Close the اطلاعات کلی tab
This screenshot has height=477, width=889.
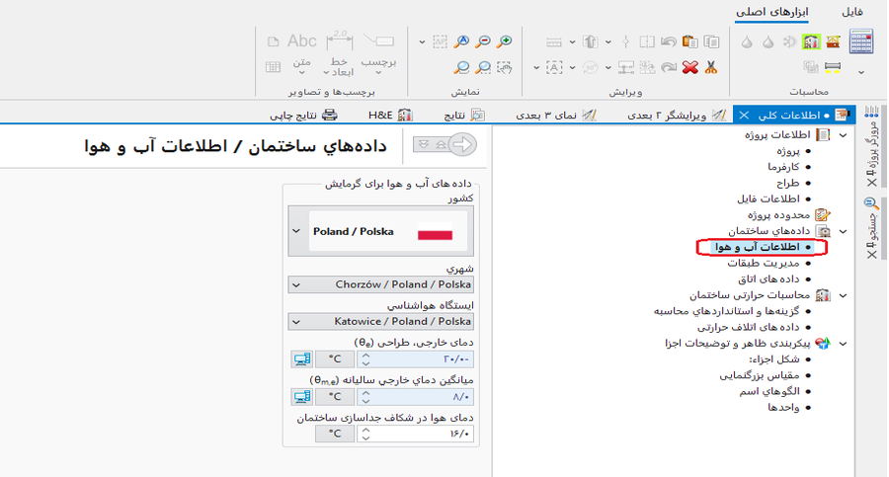click(x=744, y=115)
